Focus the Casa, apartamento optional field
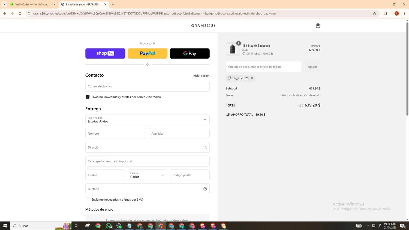Image resolution: width=409 pixels, height=230 pixels. click(x=147, y=161)
